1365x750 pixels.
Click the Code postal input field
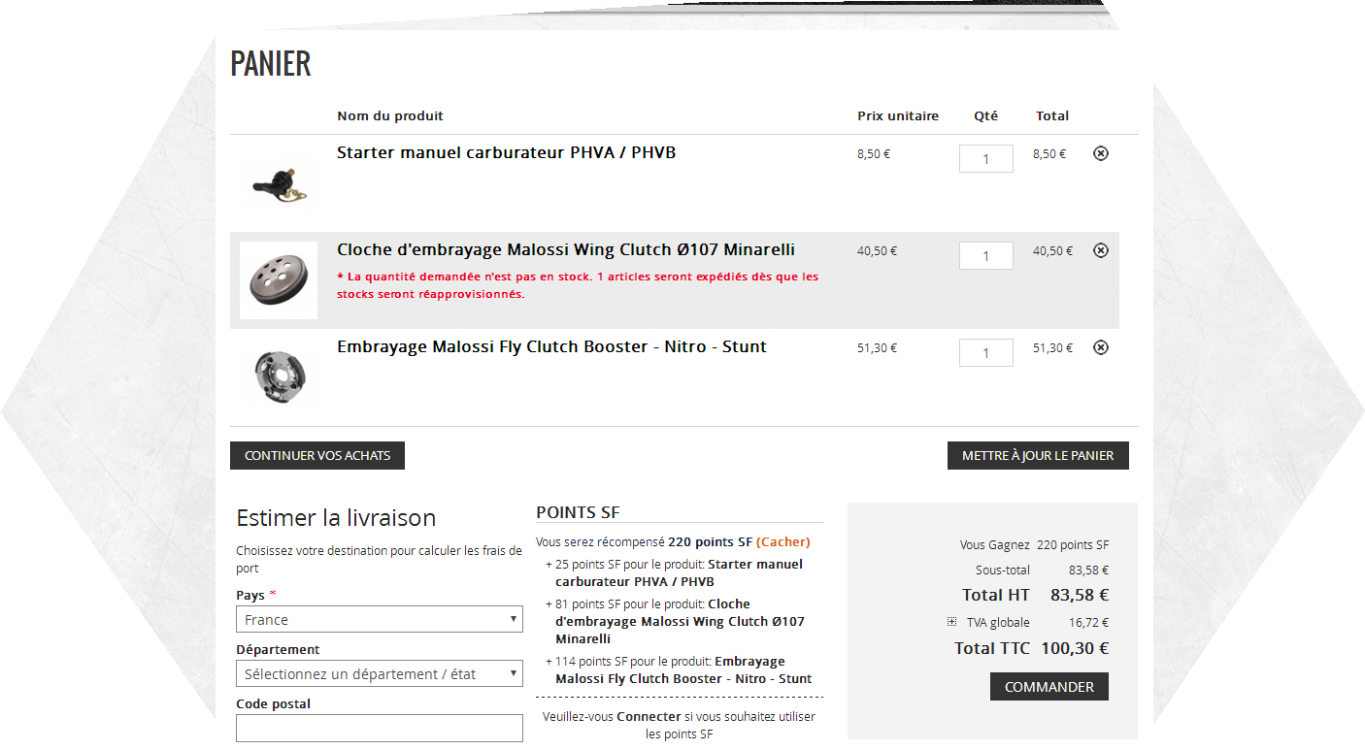tap(379, 728)
